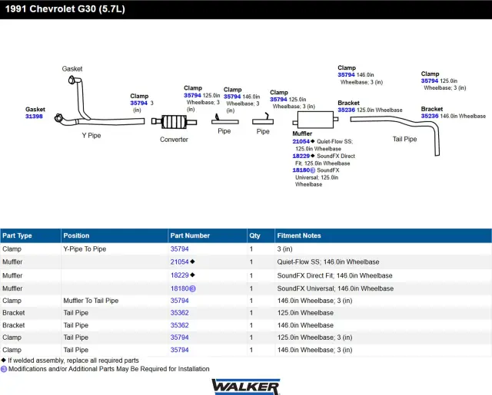Click the 'If welded assembly' footnote text
Image resolution: width=492 pixels, height=395 pixels.
point(73,360)
